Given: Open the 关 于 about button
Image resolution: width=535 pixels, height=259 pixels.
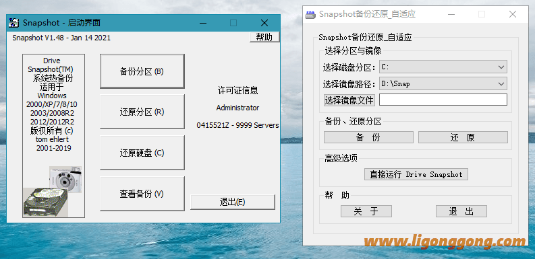Looking at the screenshot, I should click(x=366, y=211).
